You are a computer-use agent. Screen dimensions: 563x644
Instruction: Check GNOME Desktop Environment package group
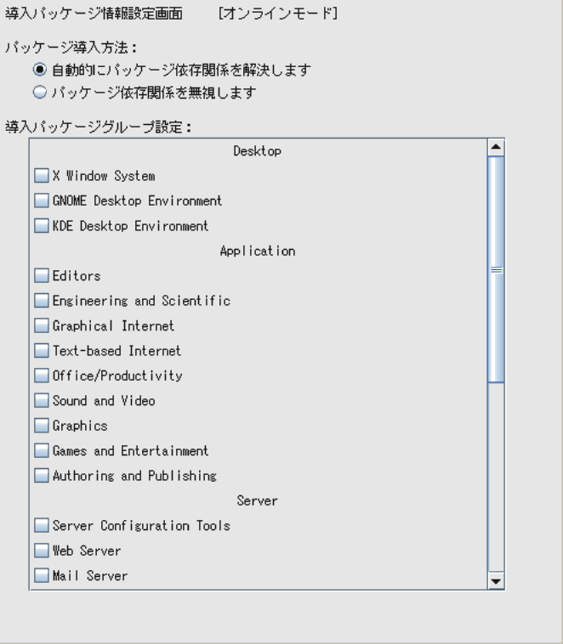coord(42,201)
